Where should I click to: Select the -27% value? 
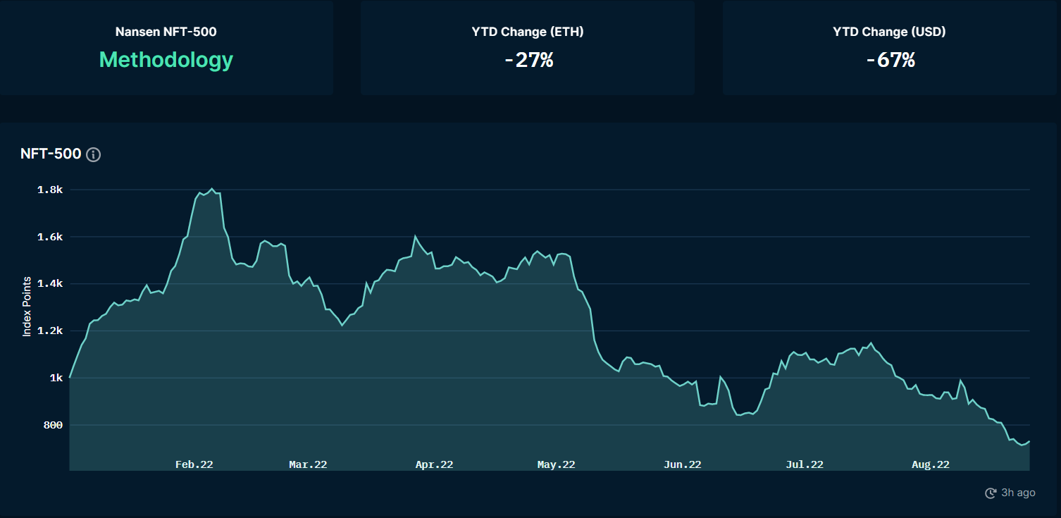[528, 60]
